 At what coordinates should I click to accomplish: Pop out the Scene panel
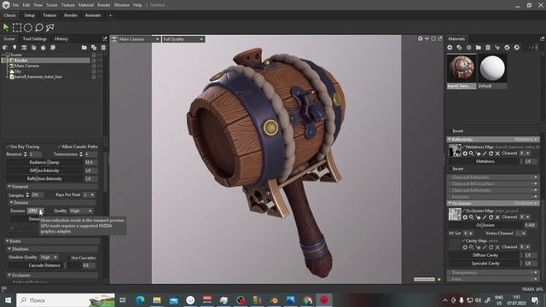click(x=105, y=38)
